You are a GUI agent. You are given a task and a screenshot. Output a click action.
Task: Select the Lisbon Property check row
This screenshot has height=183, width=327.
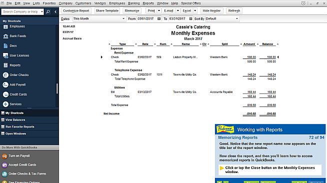[x=193, y=57]
